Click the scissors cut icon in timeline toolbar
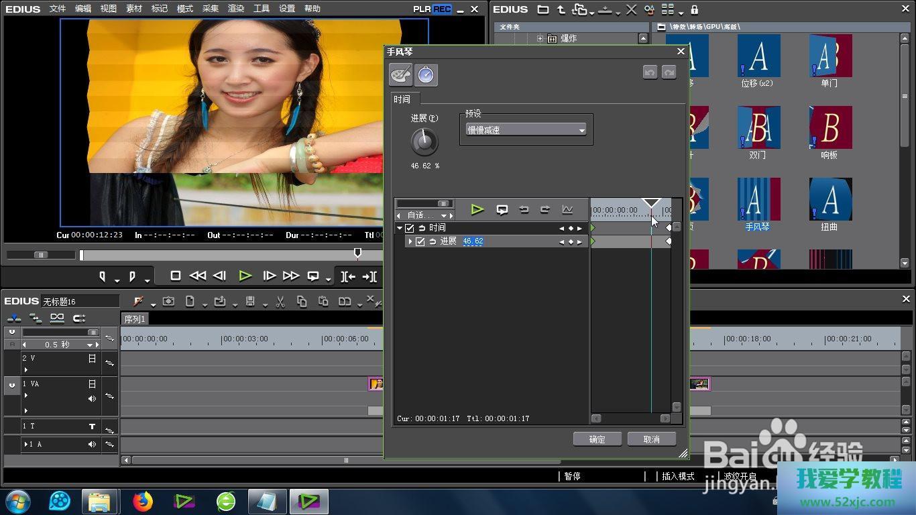 coord(280,302)
